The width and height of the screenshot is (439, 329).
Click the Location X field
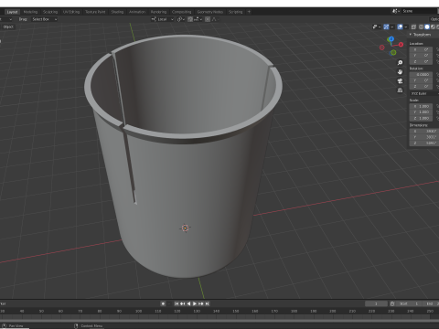421,49
